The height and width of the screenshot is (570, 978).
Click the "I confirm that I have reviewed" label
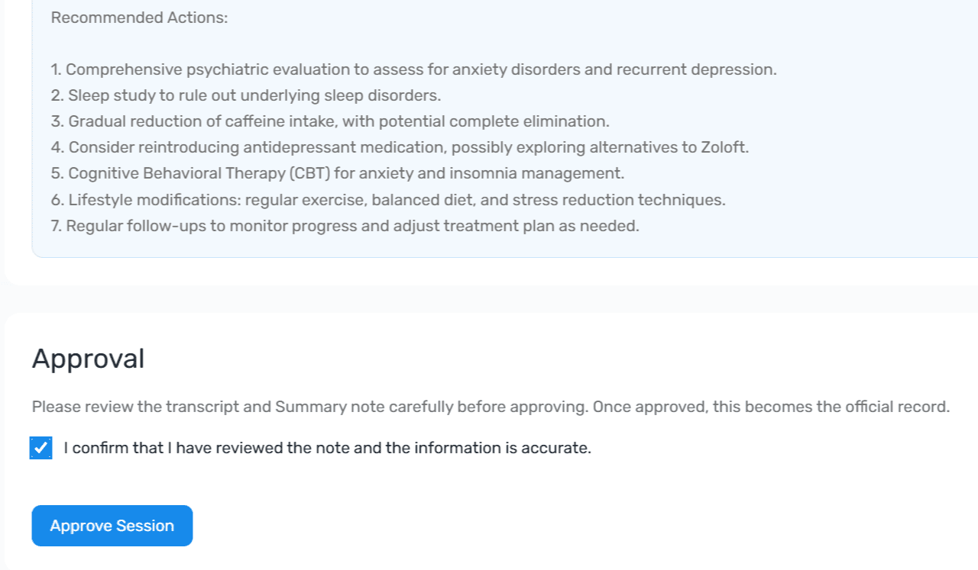pos(327,448)
